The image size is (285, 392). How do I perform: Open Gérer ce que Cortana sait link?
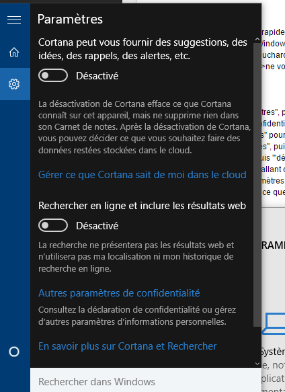click(142, 175)
